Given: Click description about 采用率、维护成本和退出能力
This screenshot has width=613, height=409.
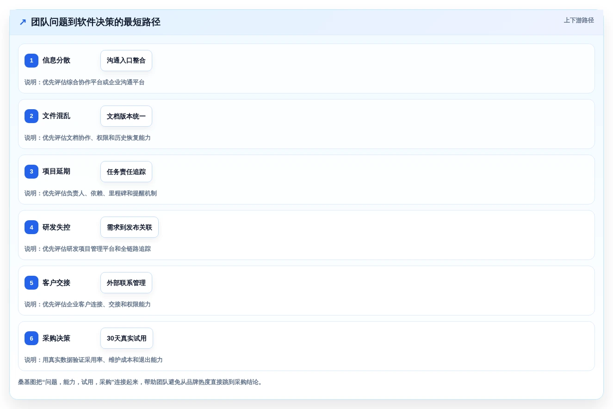Looking at the screenshot, I should coord(93,360).
